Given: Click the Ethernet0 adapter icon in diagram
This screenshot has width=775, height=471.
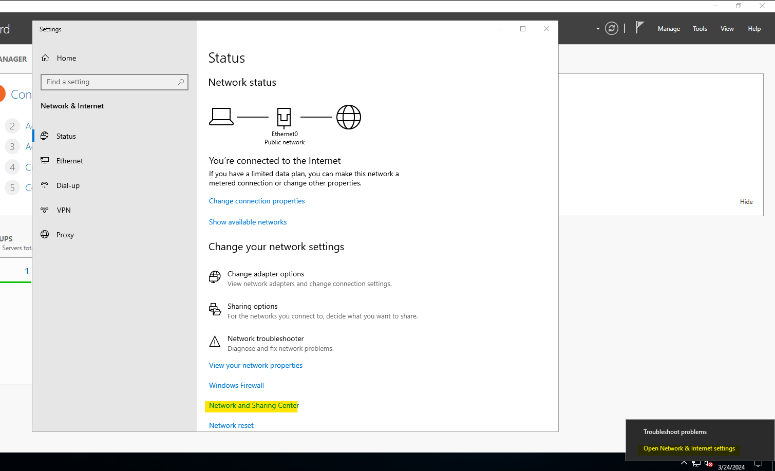Looking at the screenshot, I should tap(284, 118).
